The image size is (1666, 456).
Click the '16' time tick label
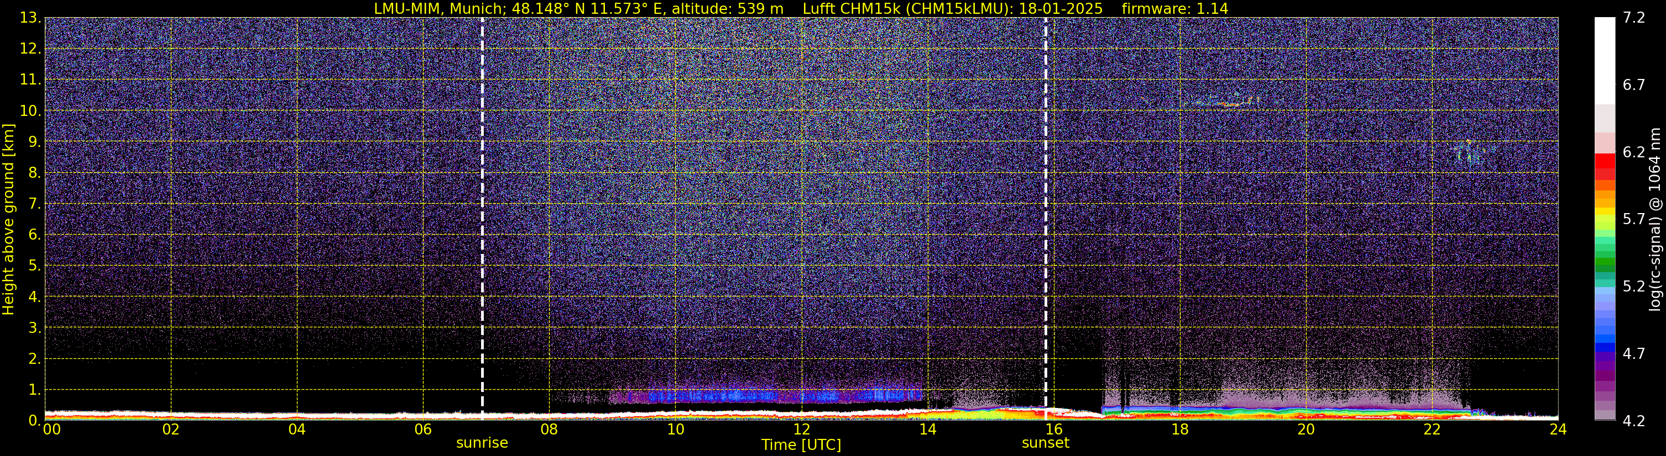[x=1053, y=430]
